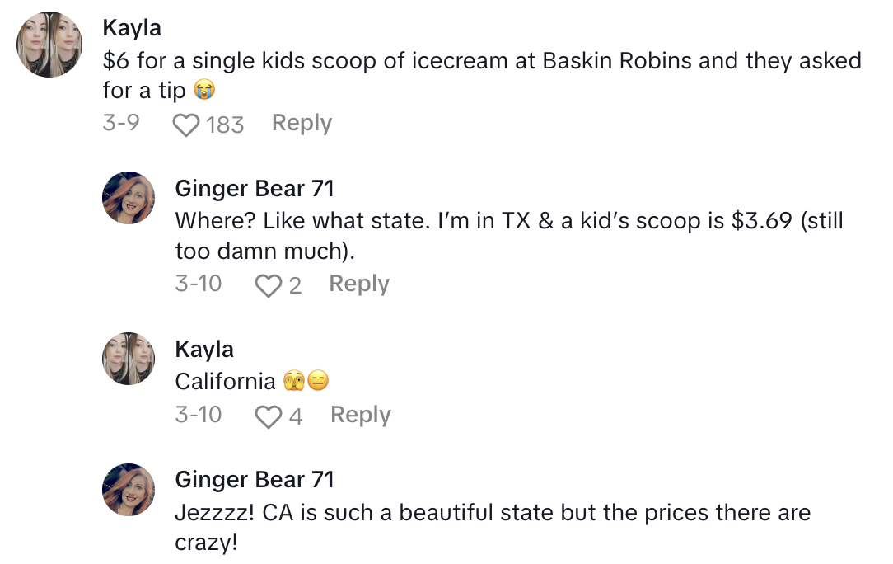The height and width of the screenshot is (564, 893).
Task: Click the 183 like count
Action: click(225, 125)
